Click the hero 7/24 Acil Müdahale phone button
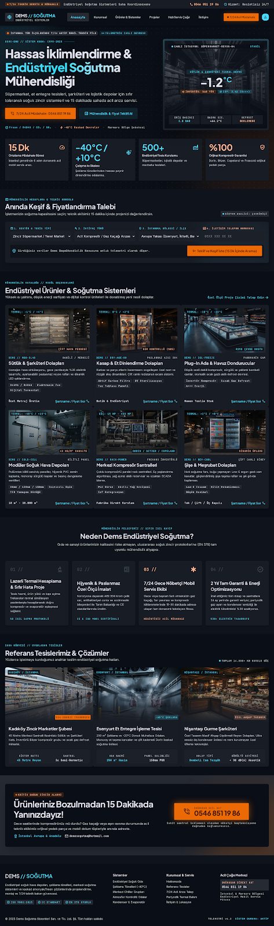The width and height of the screenshot is (274, 926). 41,113
